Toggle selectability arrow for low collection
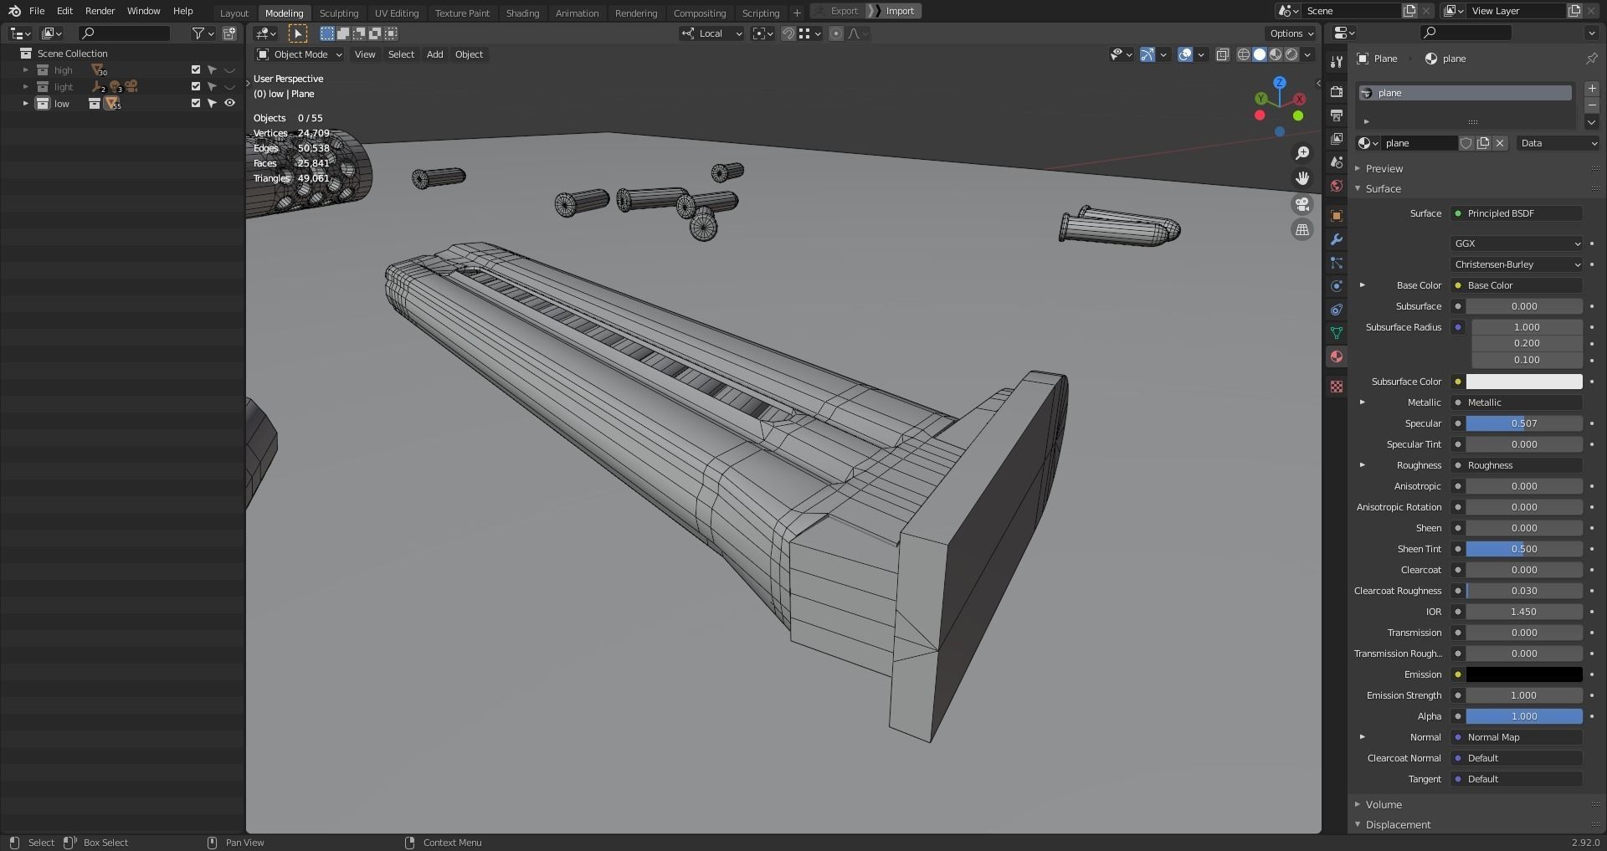 click(213, 104)
